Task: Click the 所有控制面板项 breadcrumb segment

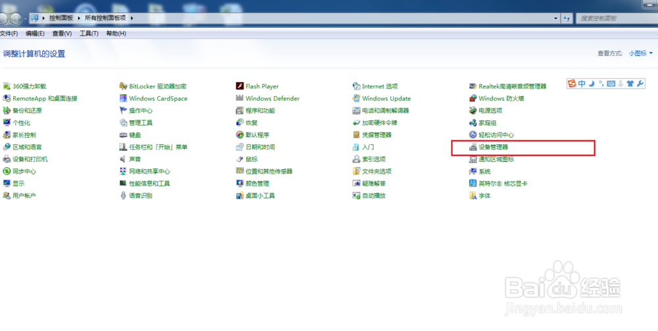Action: [x=105, y=18]
